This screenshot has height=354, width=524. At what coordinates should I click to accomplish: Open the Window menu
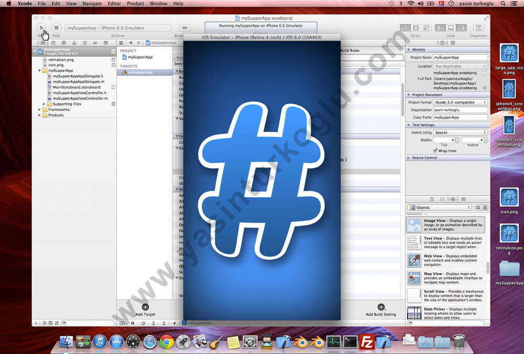pyautogui.click(x=158, y=4)
